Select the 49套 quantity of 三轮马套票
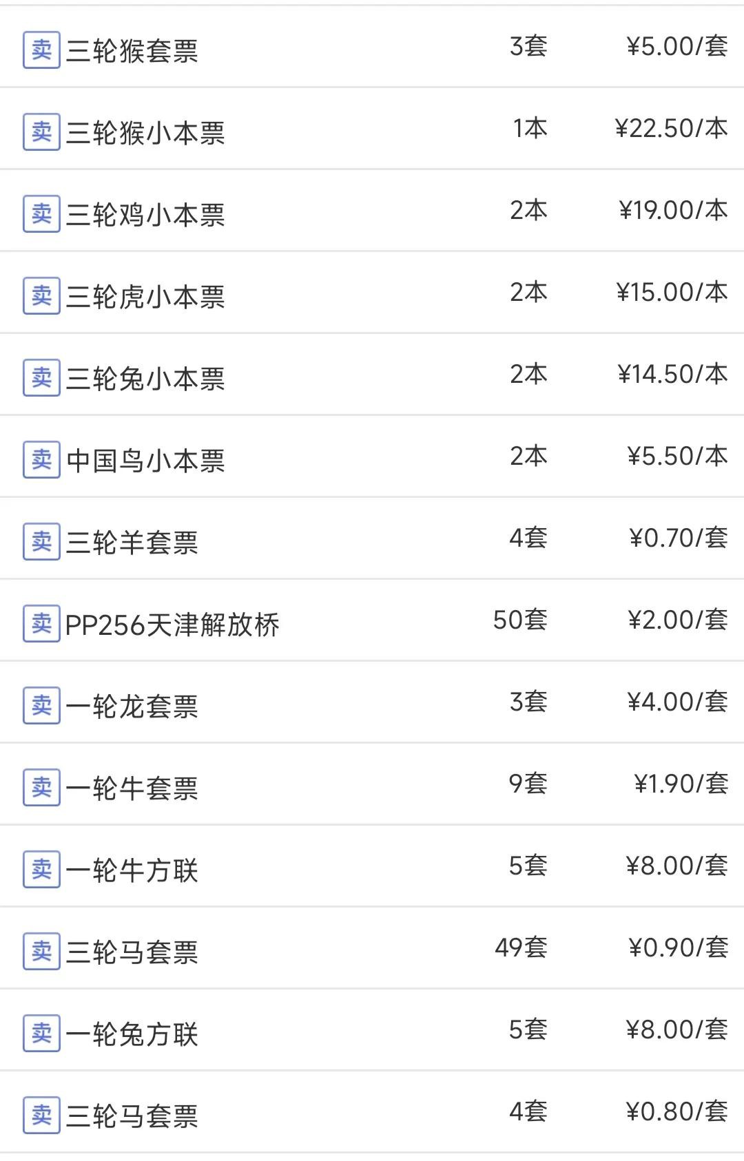The height and width of the screenshot is (1161, 744). coord(521,948)
